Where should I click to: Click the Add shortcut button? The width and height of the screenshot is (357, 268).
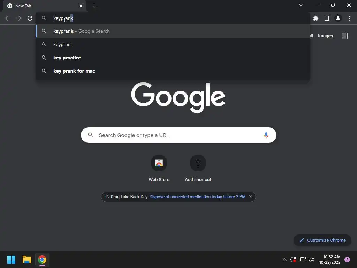[198, 169]
